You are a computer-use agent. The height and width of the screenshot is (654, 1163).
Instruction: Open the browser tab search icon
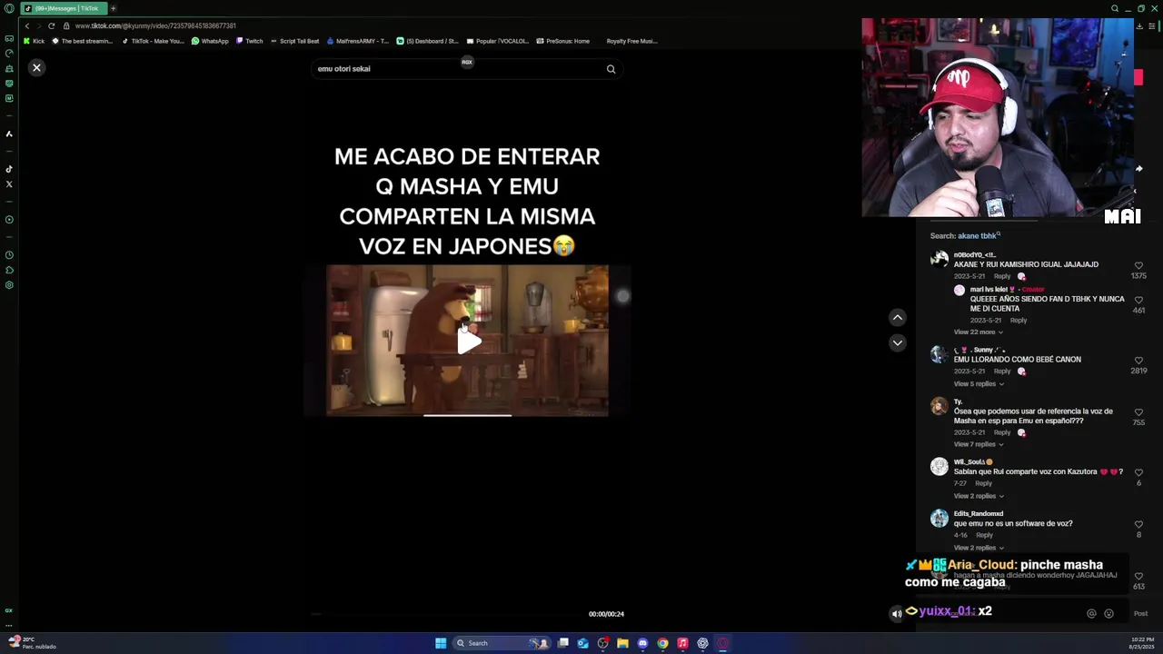point(1115,8)
